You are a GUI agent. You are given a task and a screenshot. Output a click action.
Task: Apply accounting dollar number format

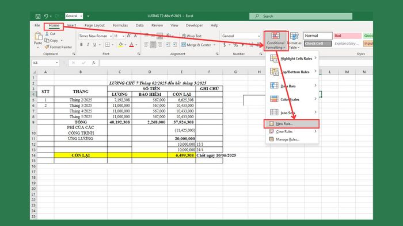pos(225,45)
